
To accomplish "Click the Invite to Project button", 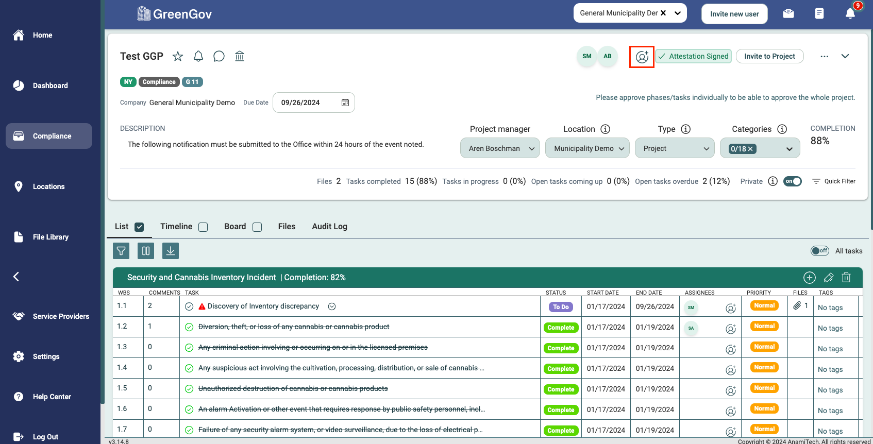I will (x=769, y=56).
